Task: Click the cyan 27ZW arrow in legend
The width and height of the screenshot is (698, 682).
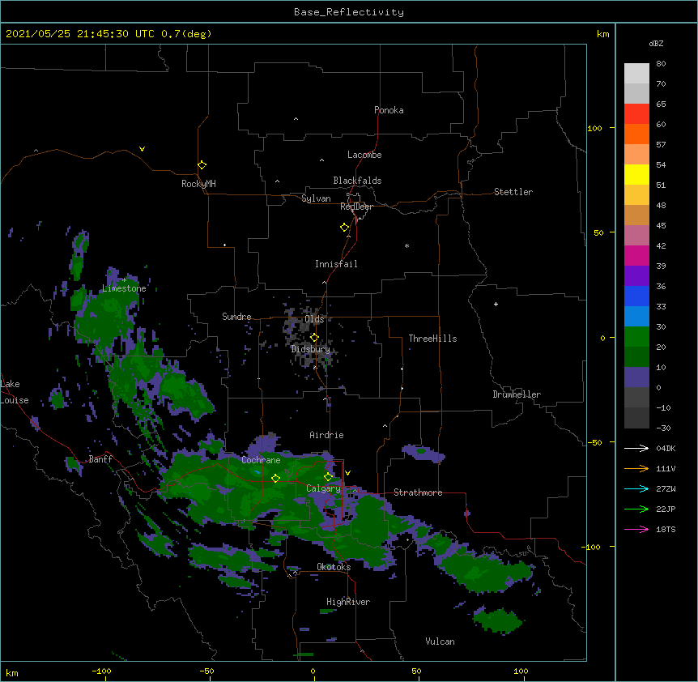Action: (x=636, y=488)
